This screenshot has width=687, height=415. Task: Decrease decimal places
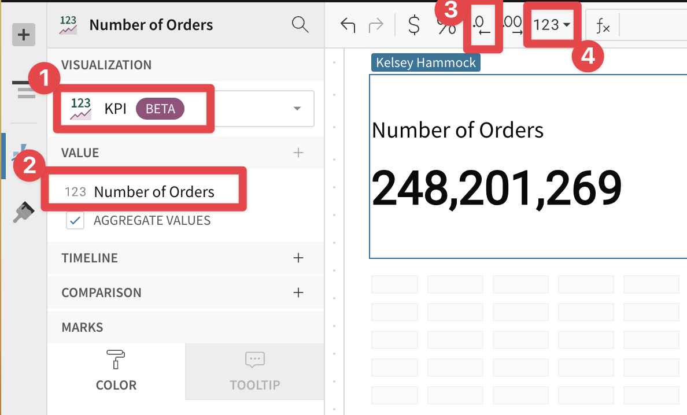coord(482,25)
